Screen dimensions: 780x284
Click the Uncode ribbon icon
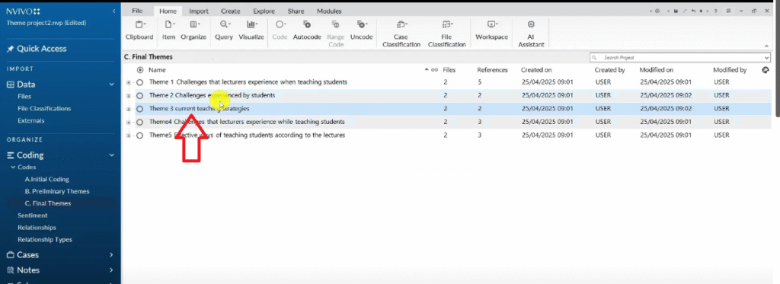click(362, 30)
